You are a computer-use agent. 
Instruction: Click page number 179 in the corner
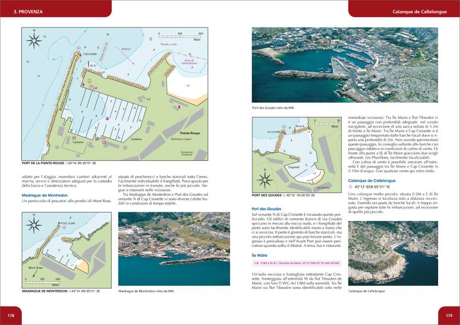click(449, 315)
